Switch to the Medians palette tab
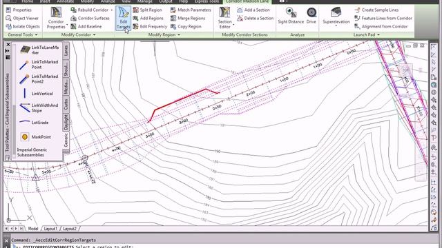The height and width of the screenshot is (248, 442). pyautogui.click(x=66, y=87)
